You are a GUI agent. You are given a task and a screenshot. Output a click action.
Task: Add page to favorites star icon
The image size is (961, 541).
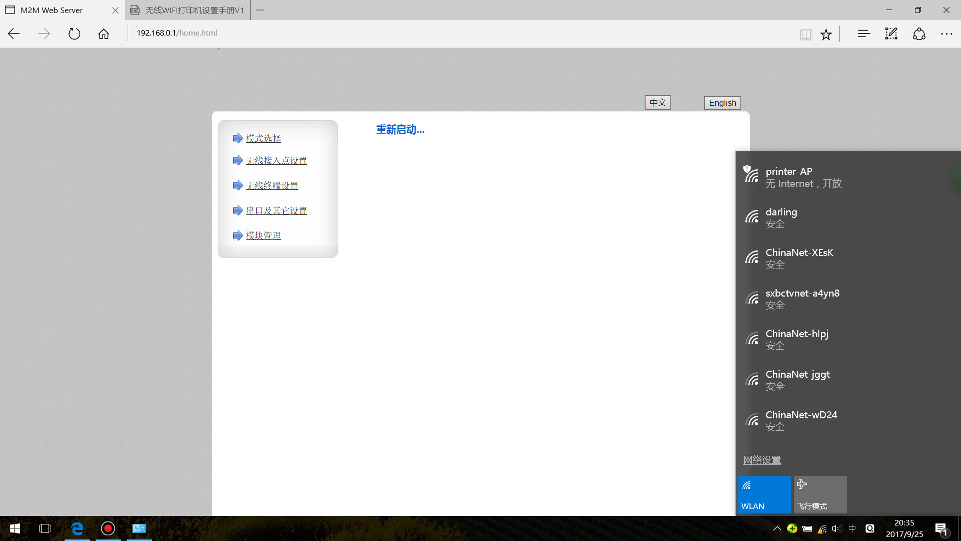(x=826, y=34)
